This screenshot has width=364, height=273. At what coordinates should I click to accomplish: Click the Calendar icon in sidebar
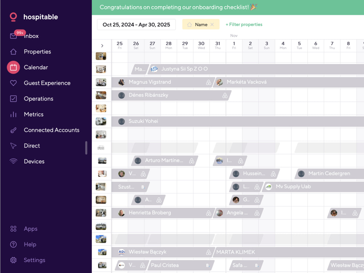click(13, 67)
